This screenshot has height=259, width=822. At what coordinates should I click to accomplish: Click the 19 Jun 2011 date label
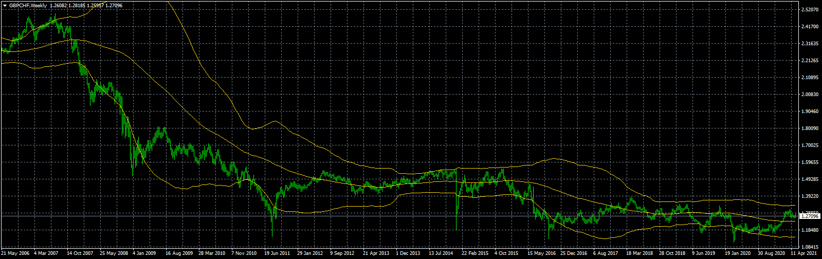[x=277, y=253]
